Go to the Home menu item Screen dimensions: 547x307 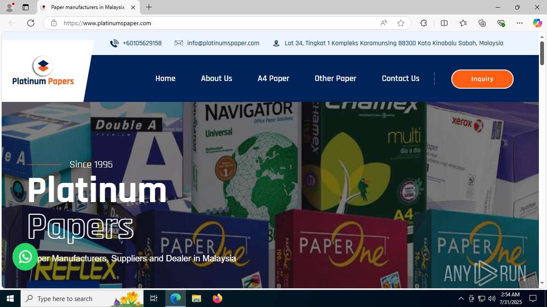point(165,78)
